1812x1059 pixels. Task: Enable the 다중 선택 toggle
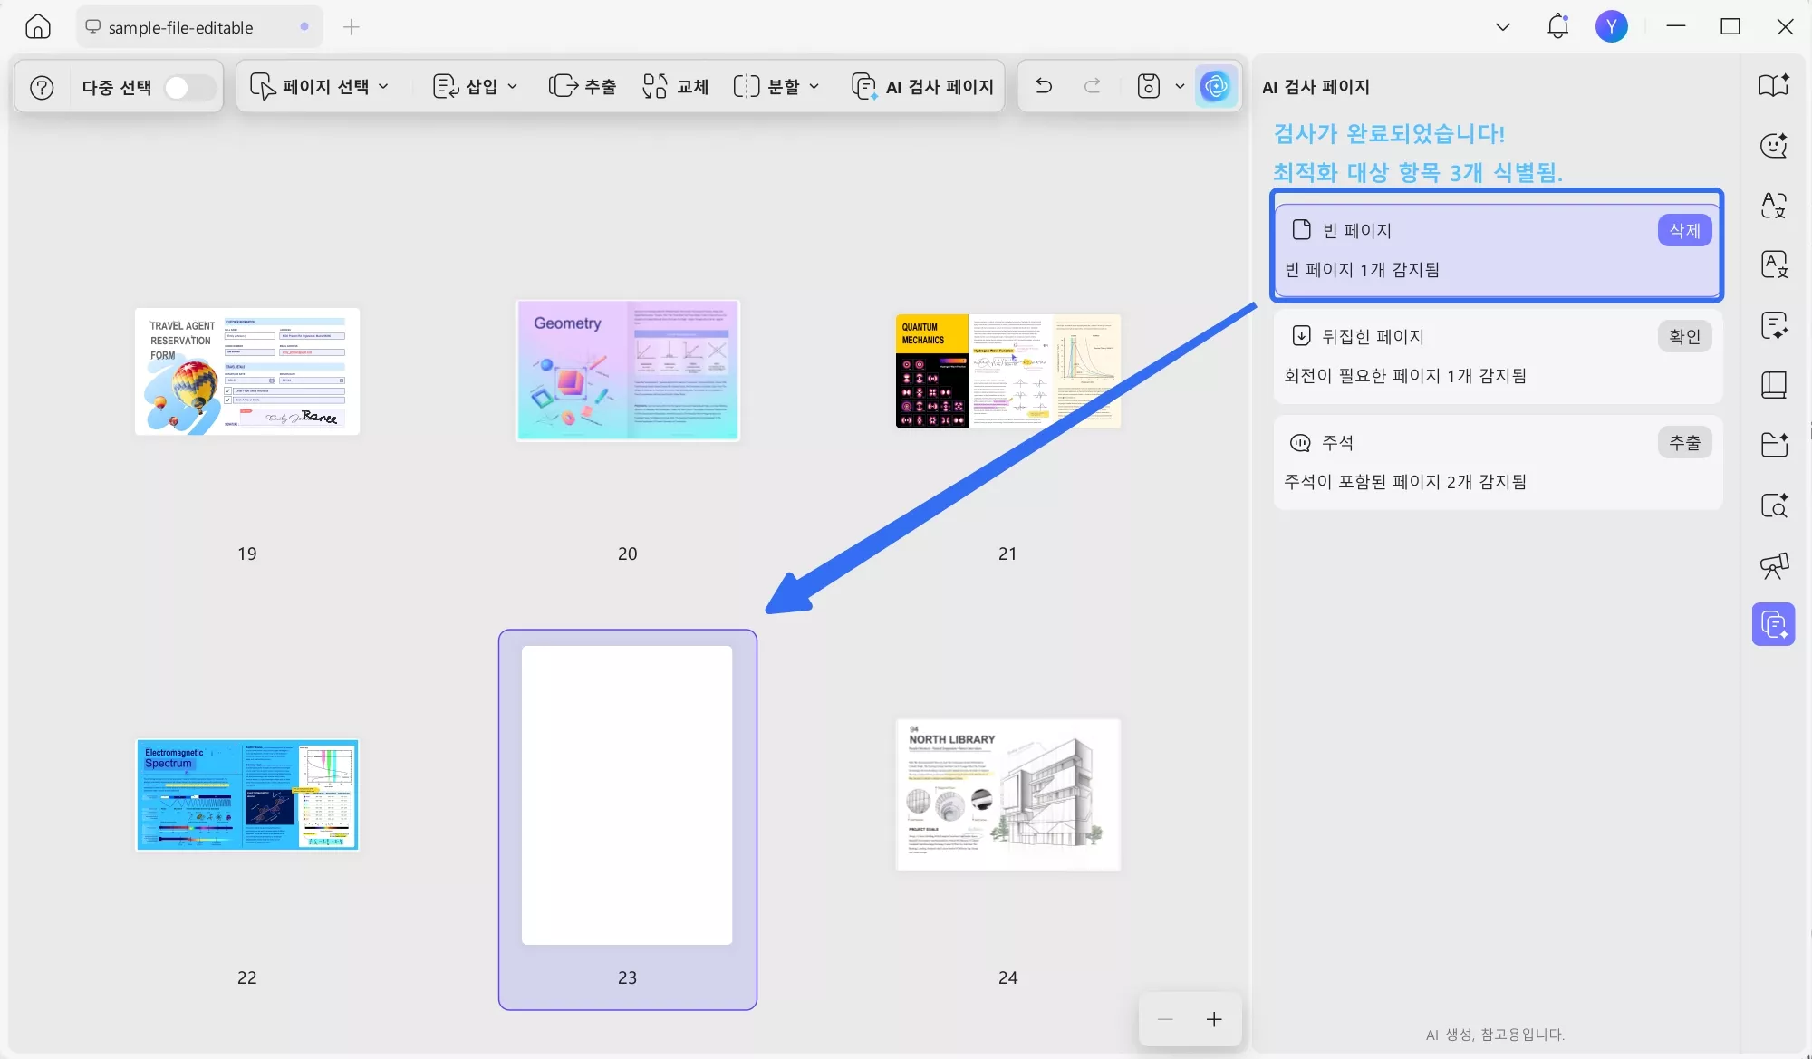point(188,86)
